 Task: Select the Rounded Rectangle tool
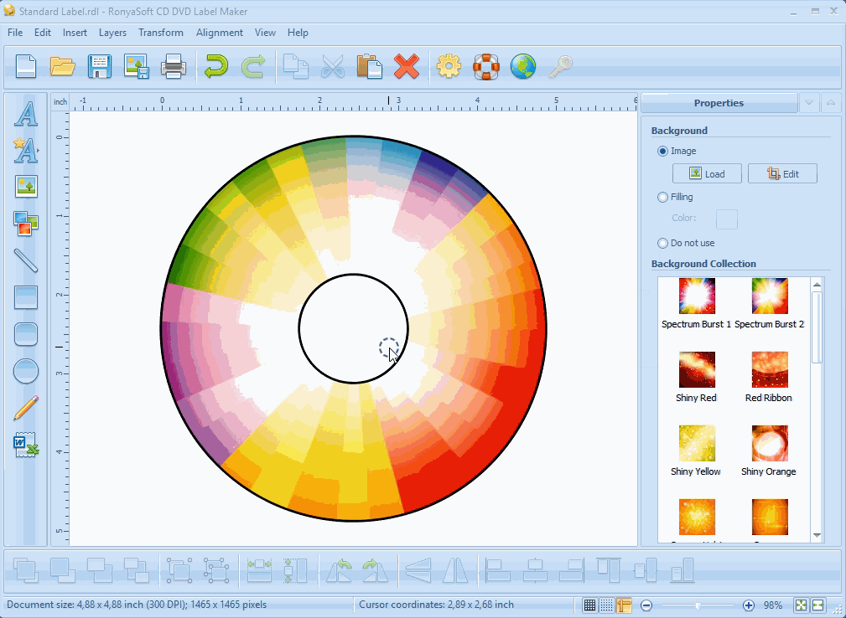(x=26, y=335)
